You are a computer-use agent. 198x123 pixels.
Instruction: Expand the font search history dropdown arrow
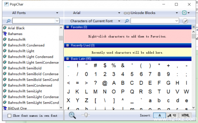tap(57, 21)
